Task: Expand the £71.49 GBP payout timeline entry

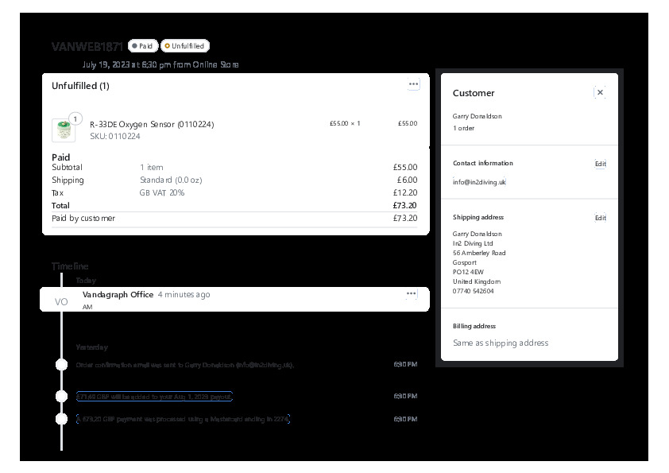Action: coord(154,396)
